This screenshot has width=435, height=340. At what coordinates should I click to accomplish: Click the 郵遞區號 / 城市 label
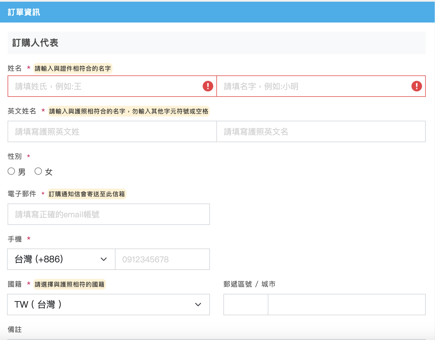pyautogui.click(x=250, y=284)
